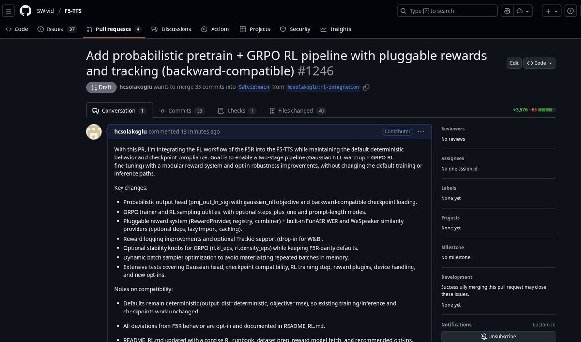Screen dimensions: 581x342
Task: Click the Development sidebar heading
Action: pyautogui.click(x=457, y=277)
